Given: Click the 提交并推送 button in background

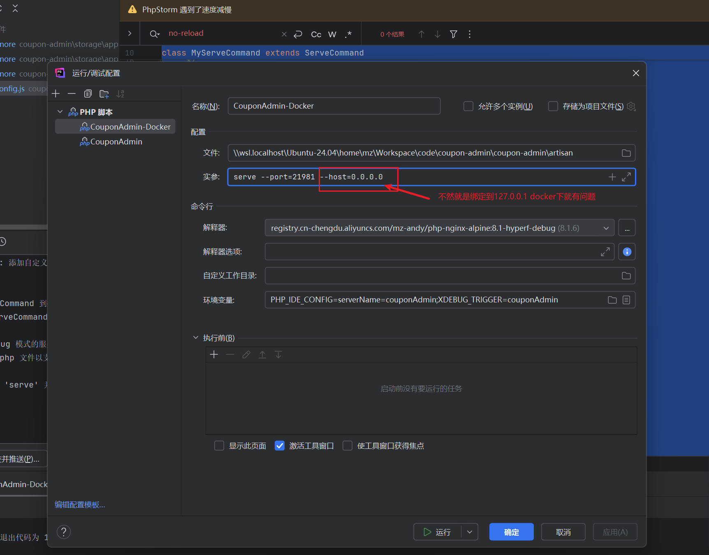Looking at the screenshot, I should click(23, 459).
